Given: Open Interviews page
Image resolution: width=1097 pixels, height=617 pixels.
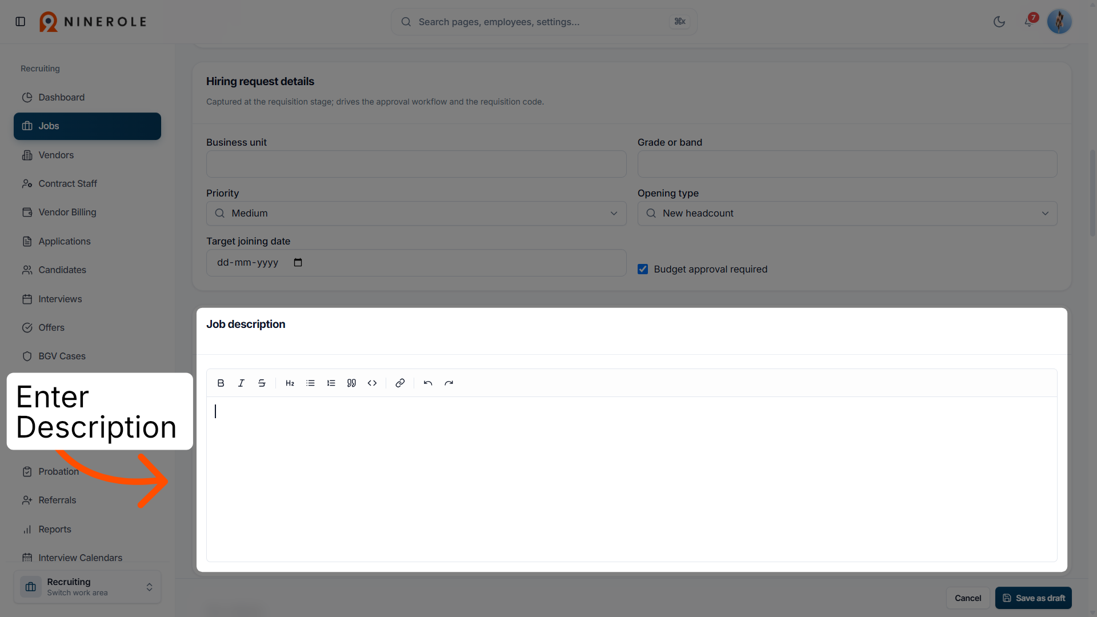Looking at the screenshot, I should click(87, 299).
